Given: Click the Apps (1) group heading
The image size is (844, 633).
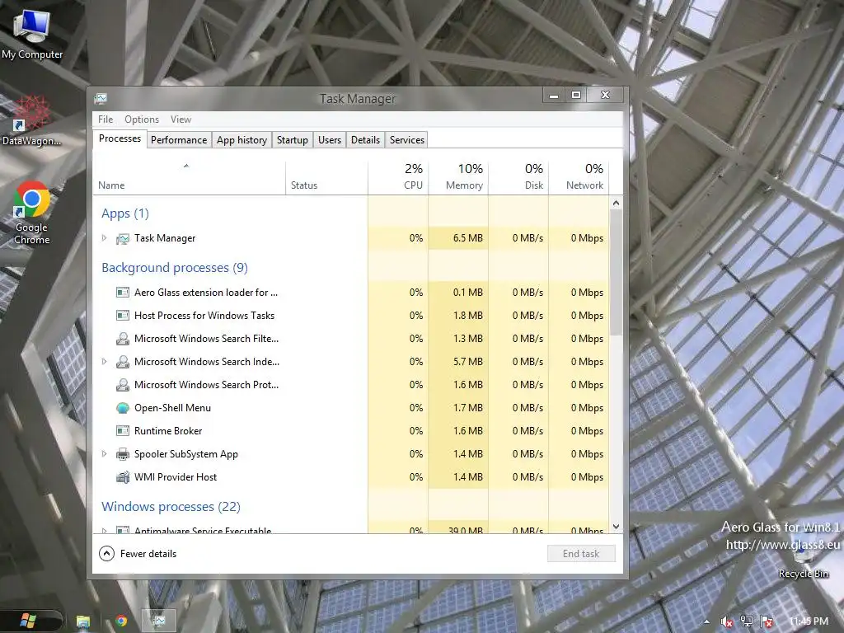Looking at the screenshot, I should coord(125,213).
